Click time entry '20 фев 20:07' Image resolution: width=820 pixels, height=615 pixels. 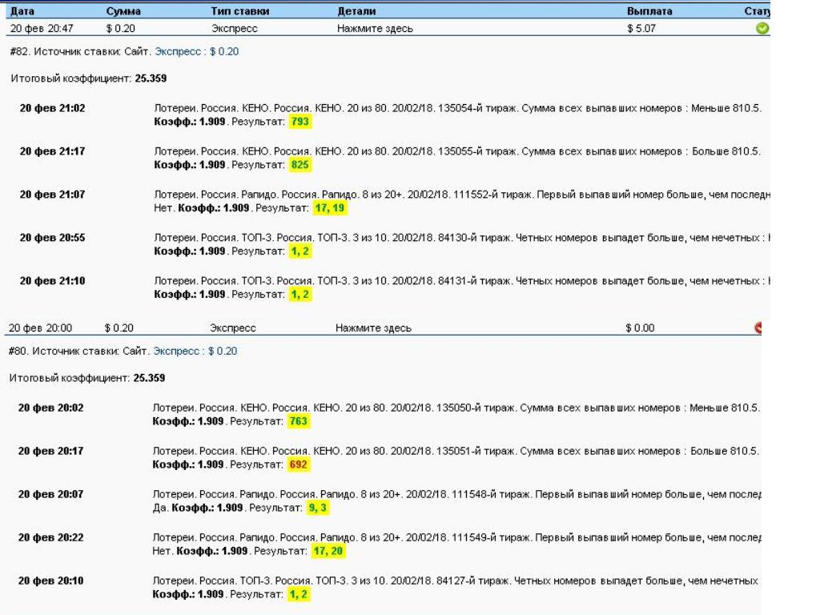tap(50, 494)
